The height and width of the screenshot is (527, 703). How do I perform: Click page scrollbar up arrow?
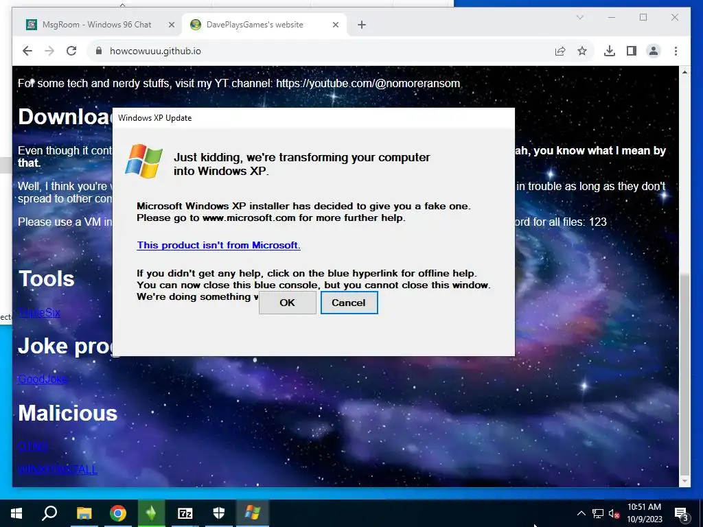684,71
